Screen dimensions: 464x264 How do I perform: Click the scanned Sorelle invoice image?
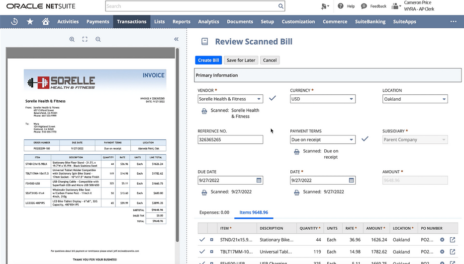[x=91, y=161]
